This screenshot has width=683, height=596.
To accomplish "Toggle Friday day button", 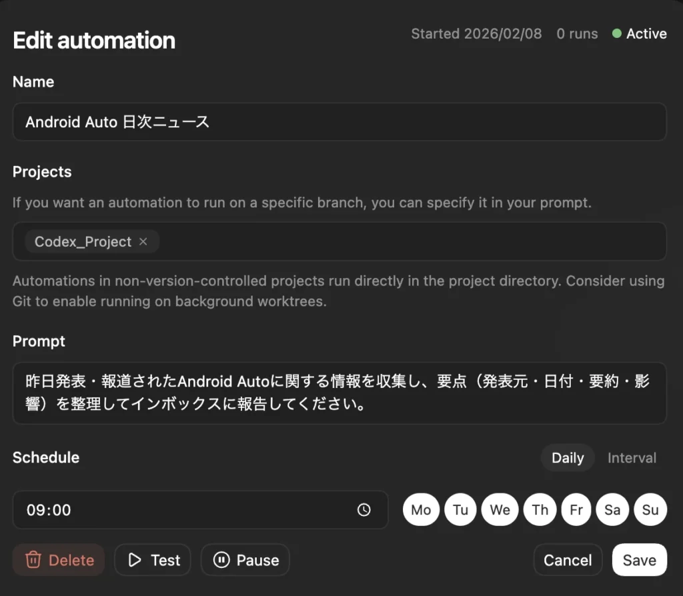I will point(576,510).
